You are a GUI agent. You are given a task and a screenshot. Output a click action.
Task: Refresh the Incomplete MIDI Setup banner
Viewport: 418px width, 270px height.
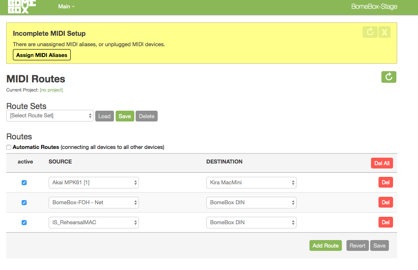[370, 32]
